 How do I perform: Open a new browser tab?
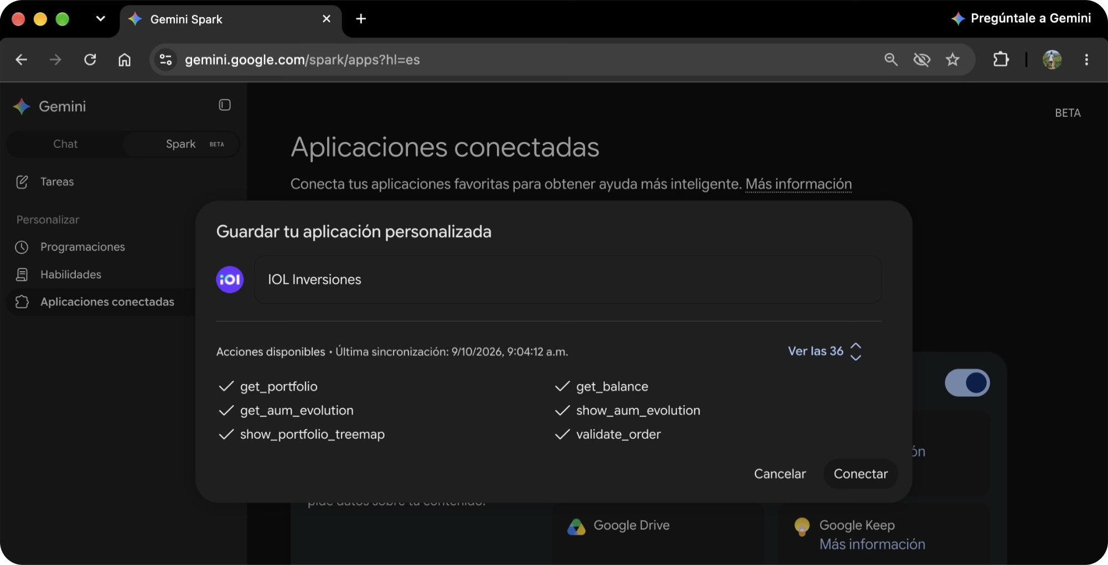(x=361, y=19)
